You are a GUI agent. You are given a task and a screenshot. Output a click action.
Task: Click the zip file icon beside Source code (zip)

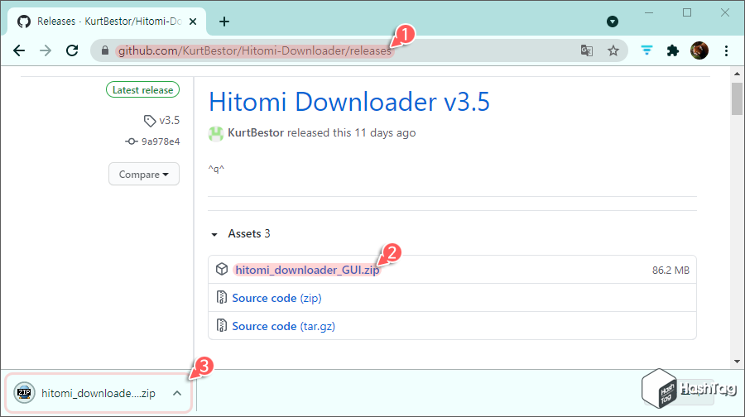pos(221,297)
